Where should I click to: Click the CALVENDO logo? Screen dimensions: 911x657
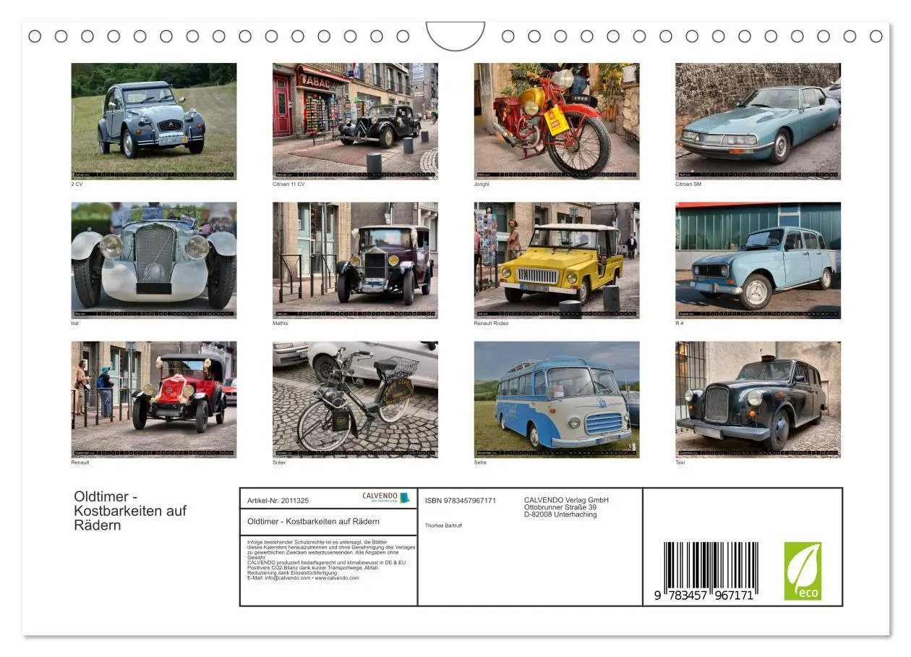pos(386,498)
